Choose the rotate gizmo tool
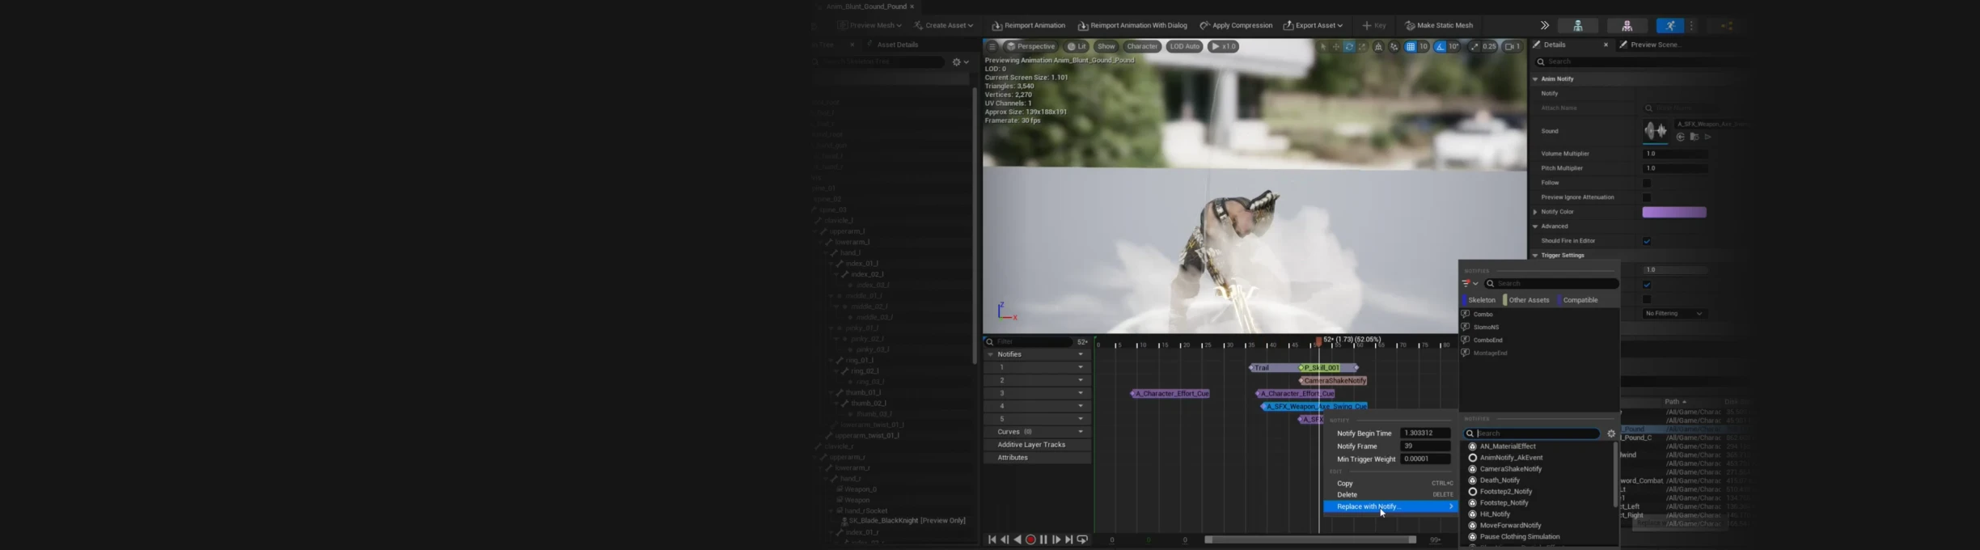The height and width of the screenshot is (550, 1980). coord(1349,47)
